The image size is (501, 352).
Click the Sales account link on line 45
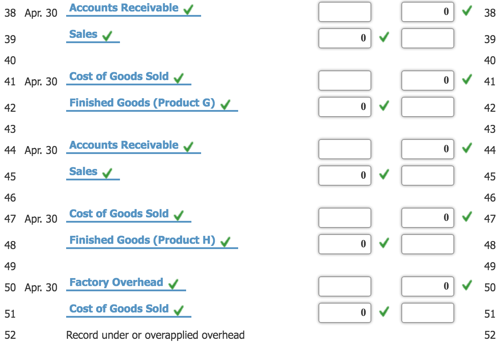pos(84,171)
